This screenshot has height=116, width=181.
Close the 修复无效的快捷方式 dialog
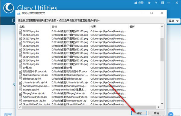(x=162, y=13)
